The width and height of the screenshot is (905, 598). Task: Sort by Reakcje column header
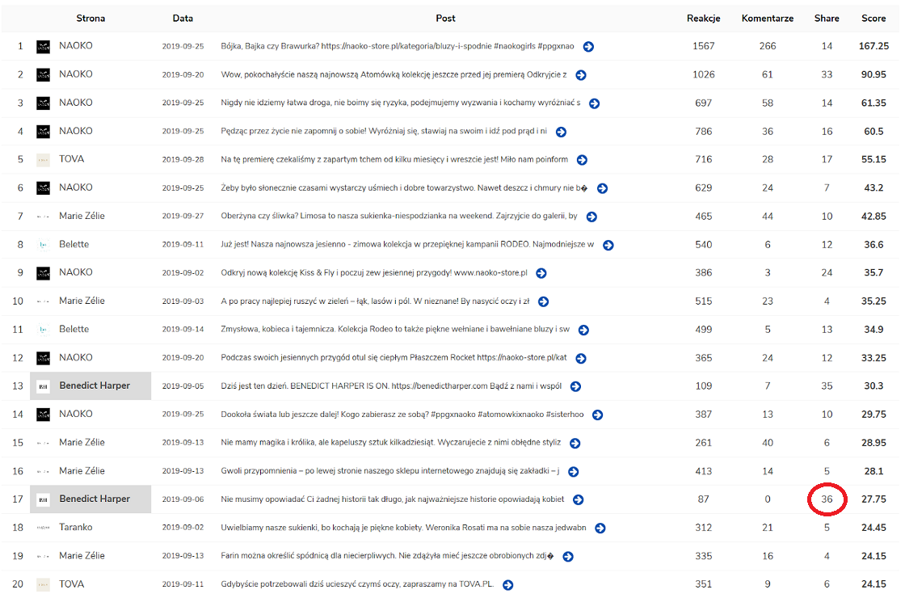point(704,19)
